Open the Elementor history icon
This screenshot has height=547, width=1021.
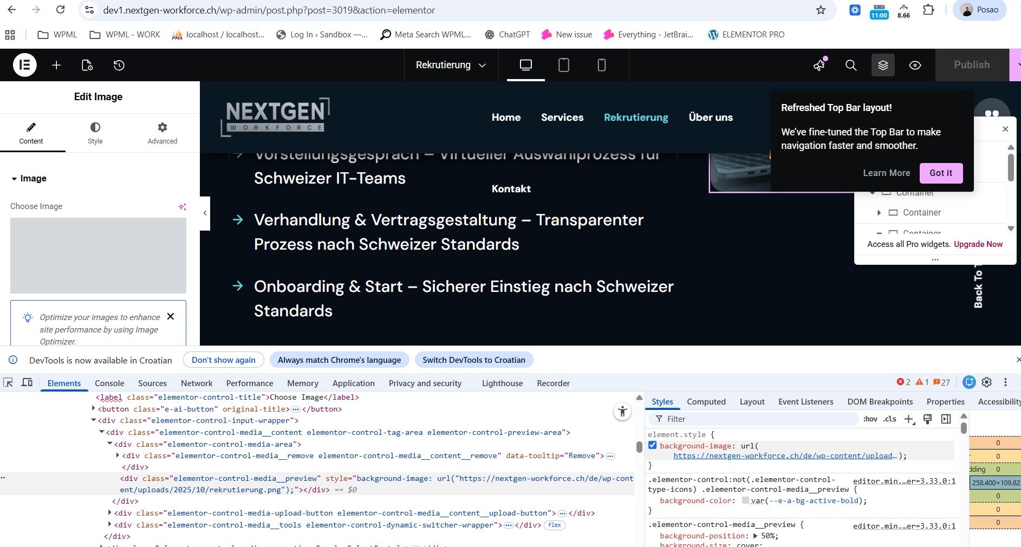(119, 65)
